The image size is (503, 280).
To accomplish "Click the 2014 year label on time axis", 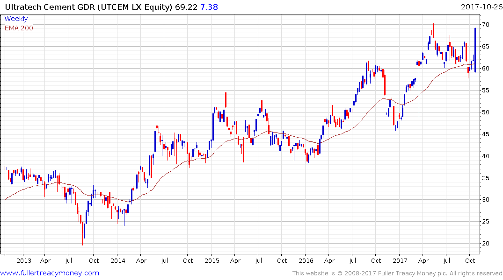I will point(118,261).
